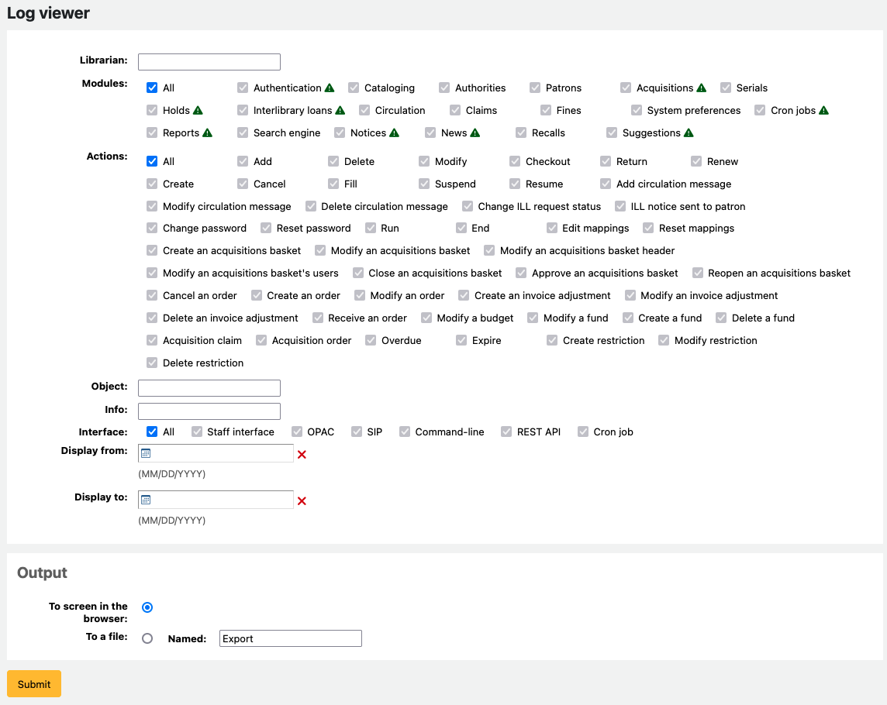Enable the OPAC interface filter
This screenshot has width=887, height=705.
[x=295, y=432]
